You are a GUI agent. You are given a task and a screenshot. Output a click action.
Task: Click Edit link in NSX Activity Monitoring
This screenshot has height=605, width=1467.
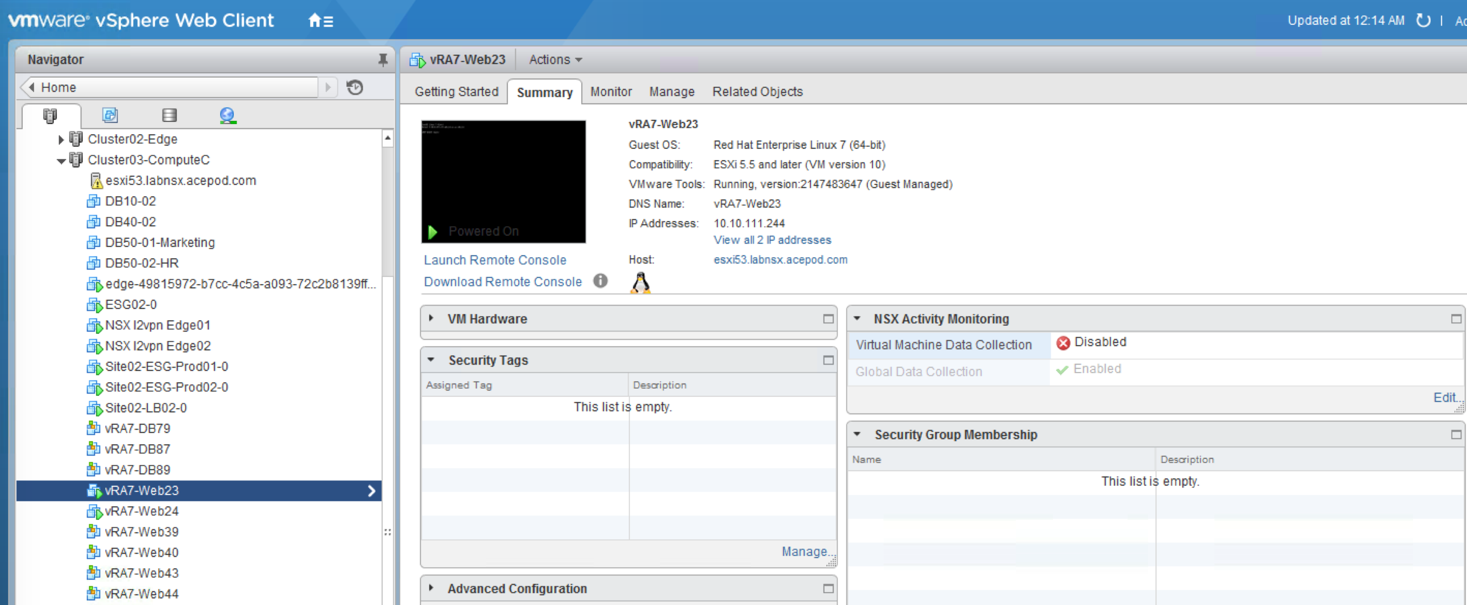pyautogui.click(x=1446, y=398)
